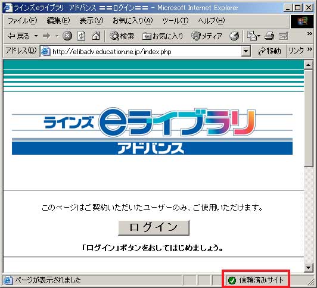Open the ツール(T) menu
Viewport: 317px width, 288px height.
(x=175, y=21)
